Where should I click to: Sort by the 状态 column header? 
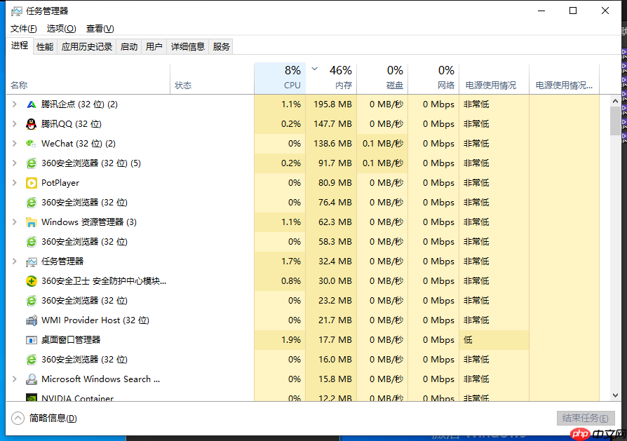click(212, 78)
